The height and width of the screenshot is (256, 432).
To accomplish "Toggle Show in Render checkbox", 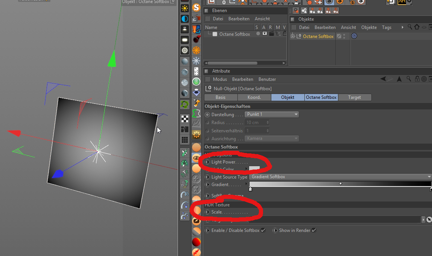I will coord(314,230).
